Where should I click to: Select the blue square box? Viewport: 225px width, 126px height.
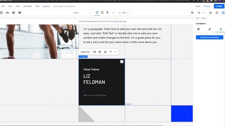pos(182,113)
